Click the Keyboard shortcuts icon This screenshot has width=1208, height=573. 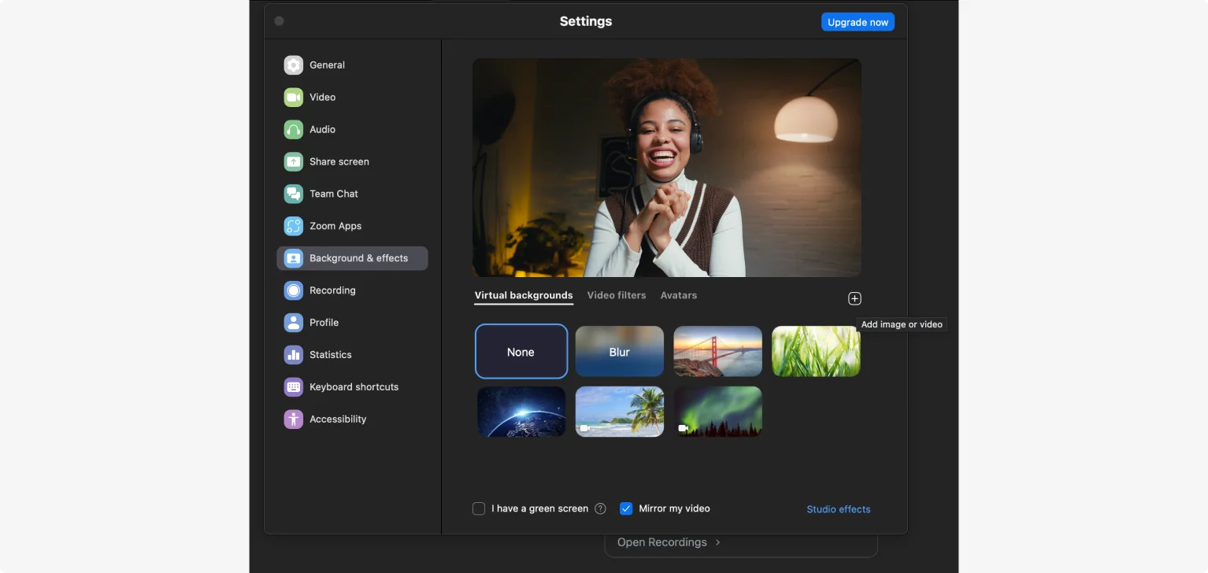pos(293,386)
